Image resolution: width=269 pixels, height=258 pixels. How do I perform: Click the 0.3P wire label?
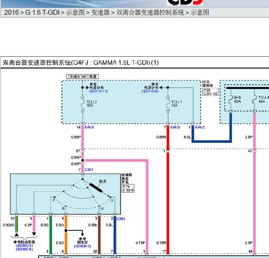(28, 225)
